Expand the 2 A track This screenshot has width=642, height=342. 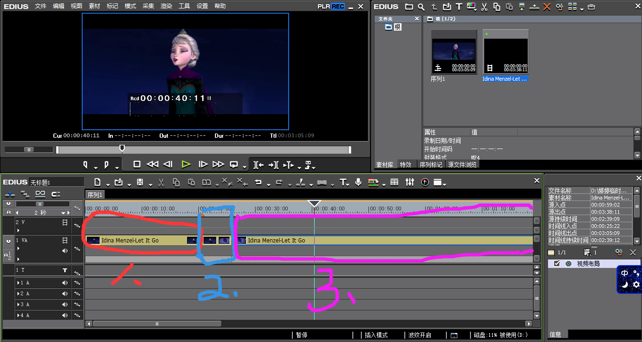coord(17,293)
